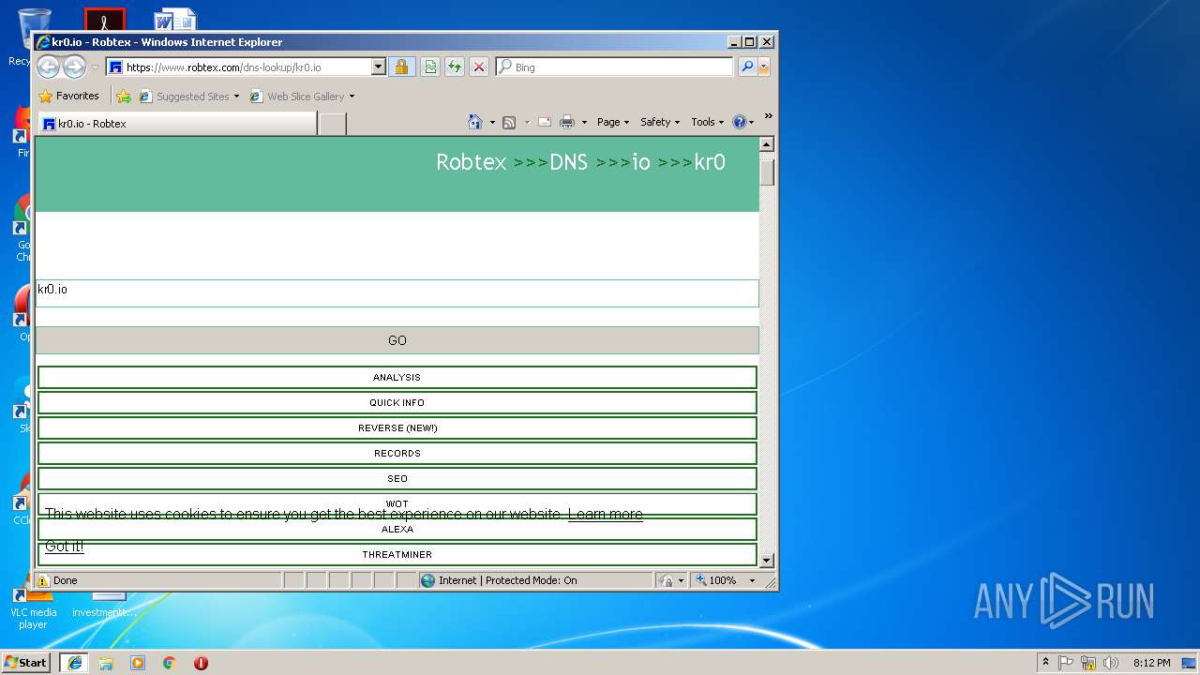Open the THREATMINER section button
Image resolution: width=1200 pixels, height=675 pixels.
point(397,554)
